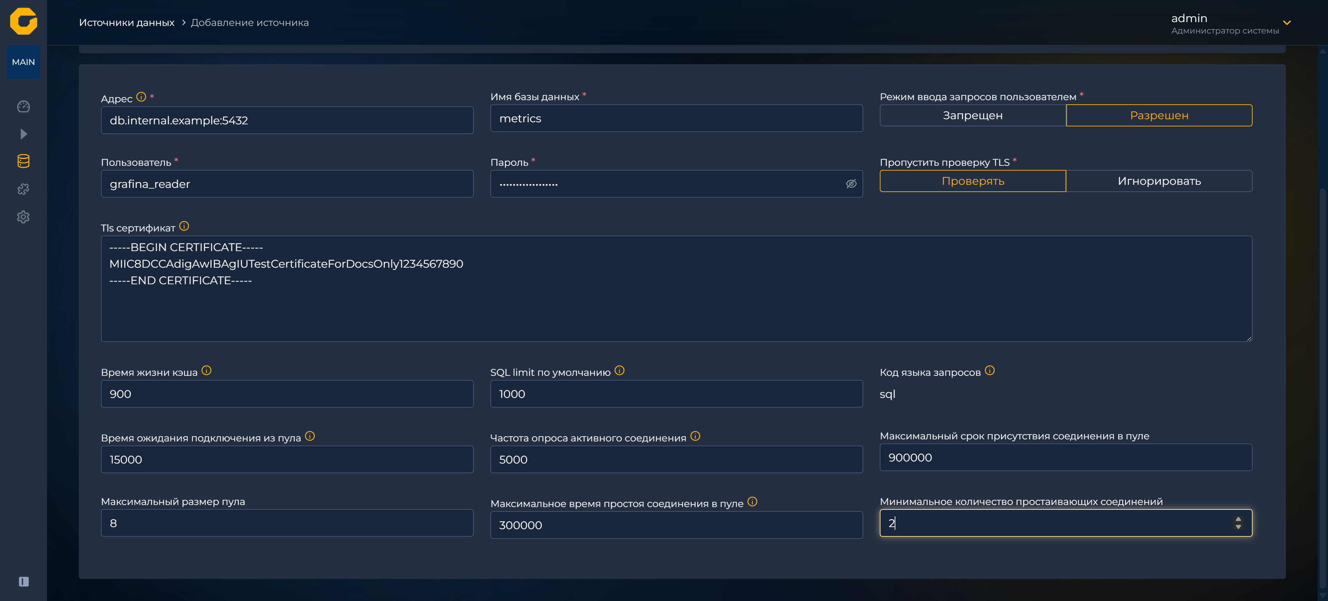Select Проверять TLS verification option
The height and width of the screenshot is (601, 1328).
click(973, 181)
